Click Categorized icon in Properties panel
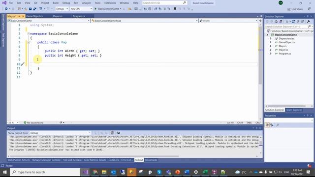Screen dimensions: 315x177 267,125
